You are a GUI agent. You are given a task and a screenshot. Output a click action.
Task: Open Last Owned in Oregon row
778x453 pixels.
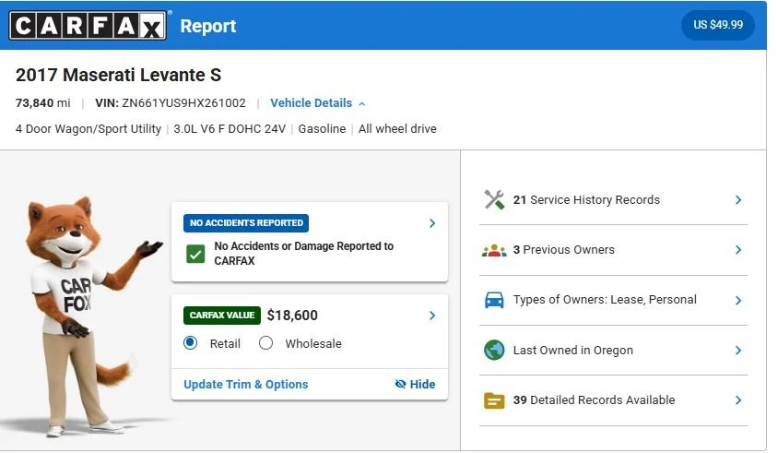(x=613, y=351)
